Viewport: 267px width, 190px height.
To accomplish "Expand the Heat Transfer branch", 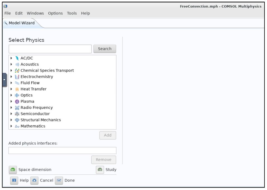I will point(11,89).
